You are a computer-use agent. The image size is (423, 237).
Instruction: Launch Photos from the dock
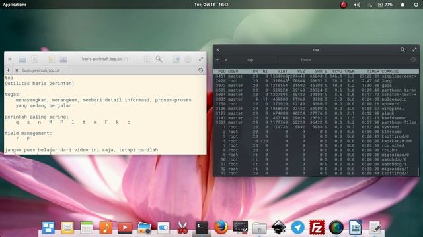(x=144, y=228)
